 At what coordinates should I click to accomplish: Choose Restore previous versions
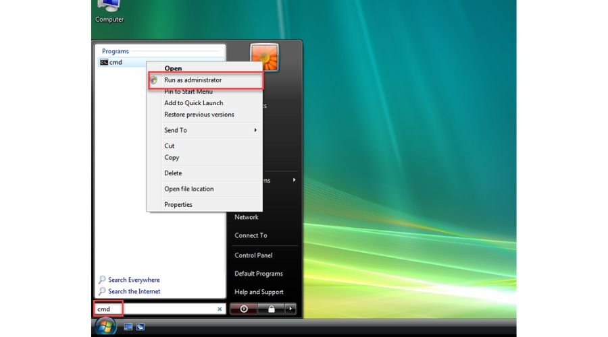[x=204, y=115]
